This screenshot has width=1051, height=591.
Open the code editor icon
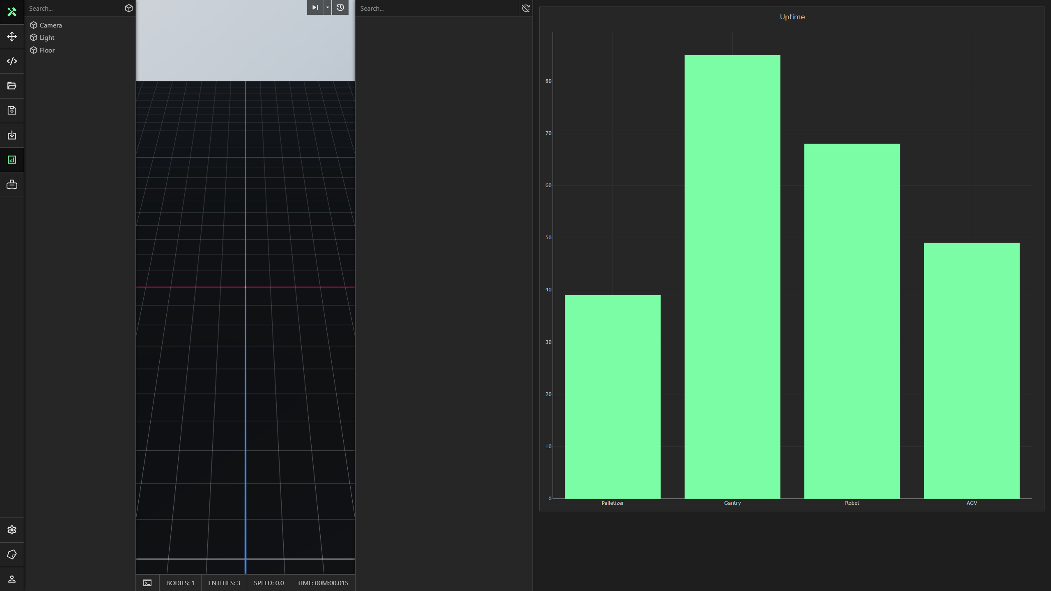tap(12, 61)
